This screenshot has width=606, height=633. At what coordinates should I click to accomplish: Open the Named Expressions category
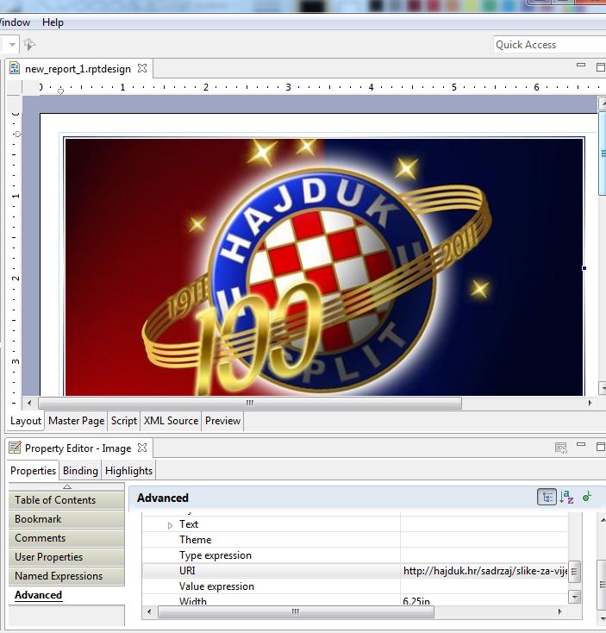(66, 576)
